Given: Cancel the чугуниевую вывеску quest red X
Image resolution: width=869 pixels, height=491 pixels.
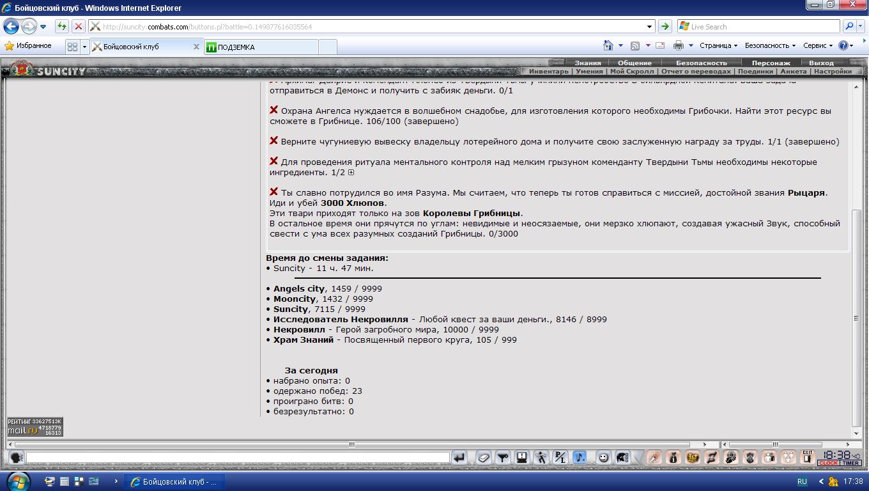Looking at the screenshot, I should tap(273, 141).
